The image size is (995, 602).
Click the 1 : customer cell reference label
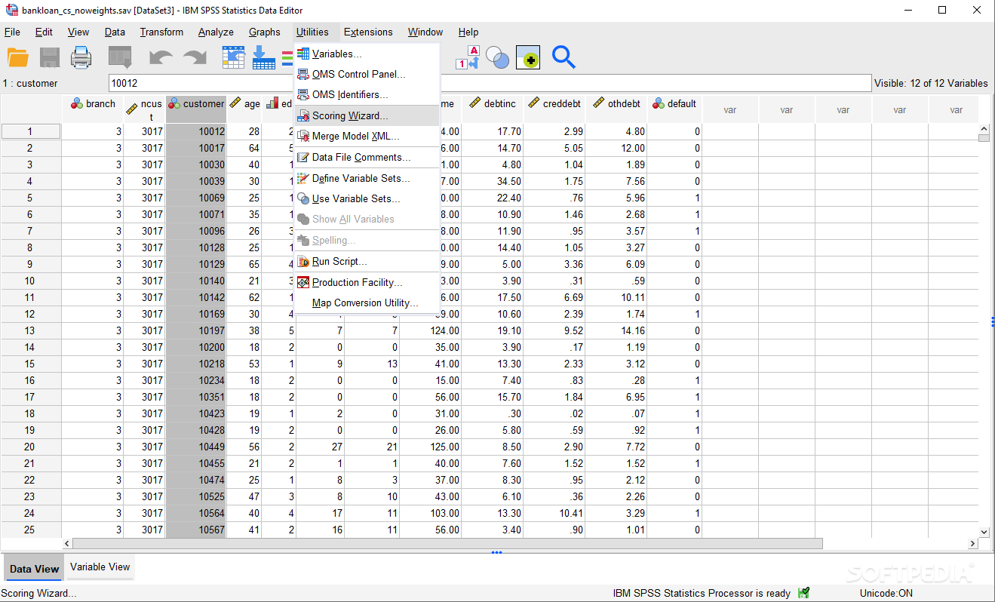[x=30, y=83]
